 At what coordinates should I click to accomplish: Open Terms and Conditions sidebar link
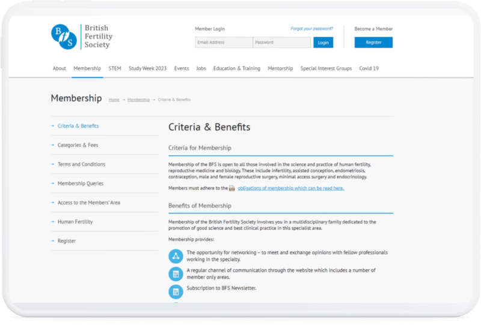click(82, 164)
